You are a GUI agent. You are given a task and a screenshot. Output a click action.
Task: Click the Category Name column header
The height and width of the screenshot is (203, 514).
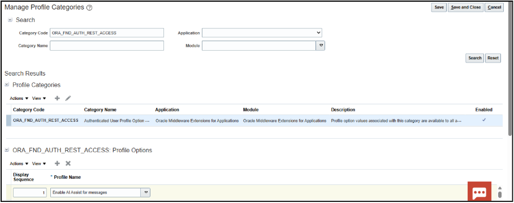100,109
